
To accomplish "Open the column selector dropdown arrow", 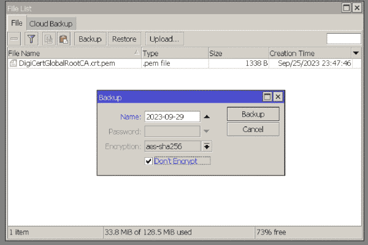I will (356, 53).
